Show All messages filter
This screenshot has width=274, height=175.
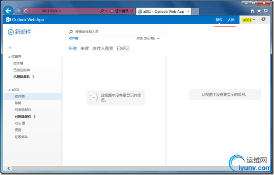tap(72, 49)
